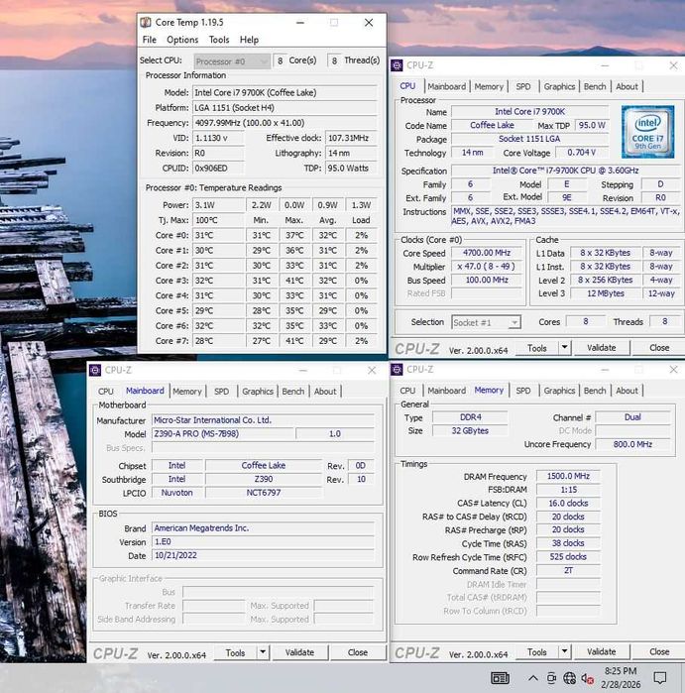
Task: Open the notification center icon
Action: [x=660, y=678]
